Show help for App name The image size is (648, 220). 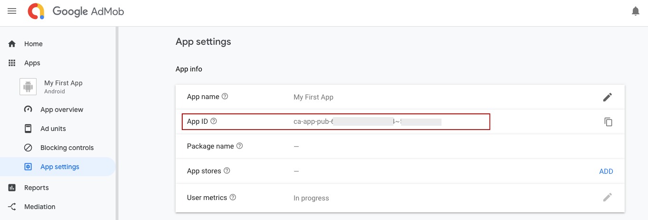[225, 96]
